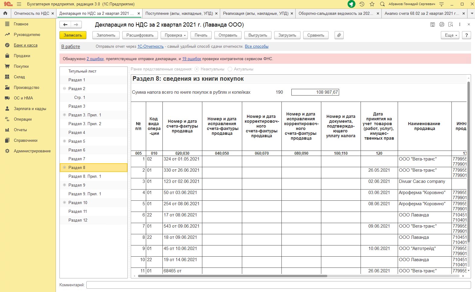Expand the Раздел 8 tree node

[x=64, y=167]
